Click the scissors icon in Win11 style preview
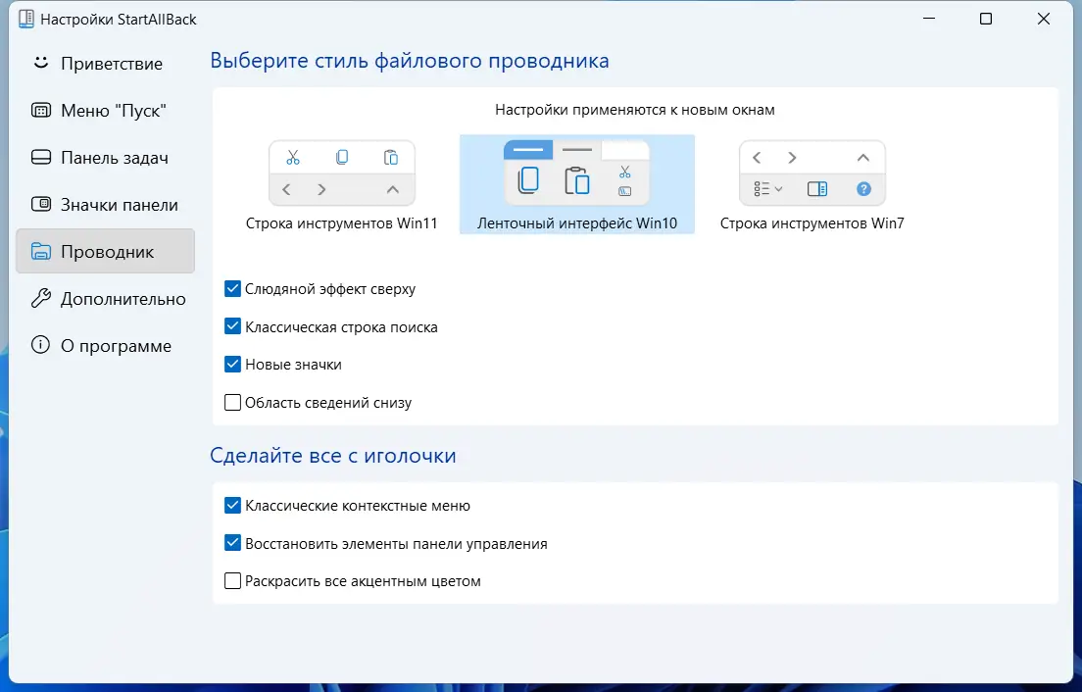The height and width of the screenshot is (692, 1082). (x=293, y=158)
